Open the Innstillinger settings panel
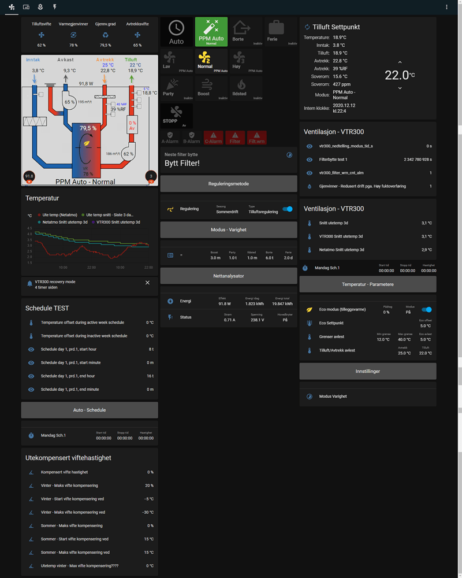 368,370
